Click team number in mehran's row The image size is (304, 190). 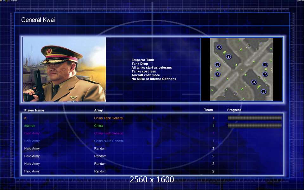[x=213, y=126]
